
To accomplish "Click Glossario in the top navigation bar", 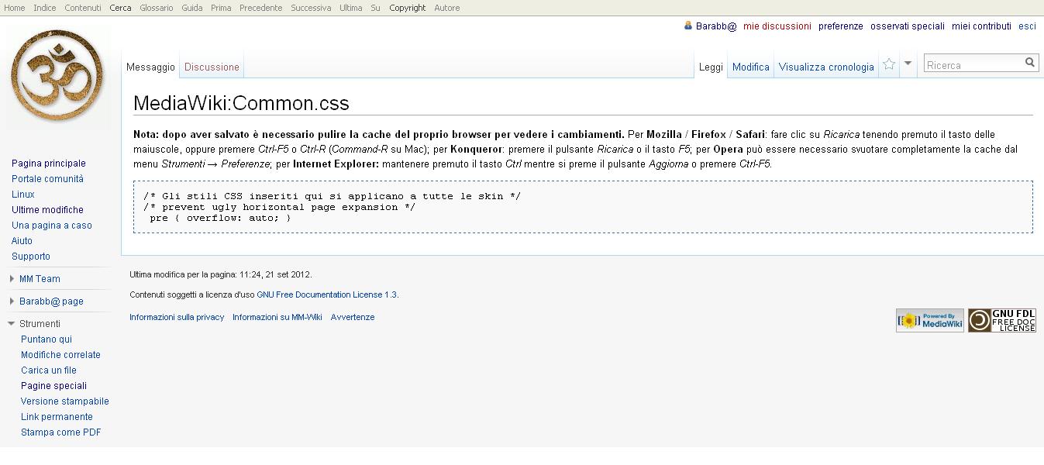I will click(157, 8).
